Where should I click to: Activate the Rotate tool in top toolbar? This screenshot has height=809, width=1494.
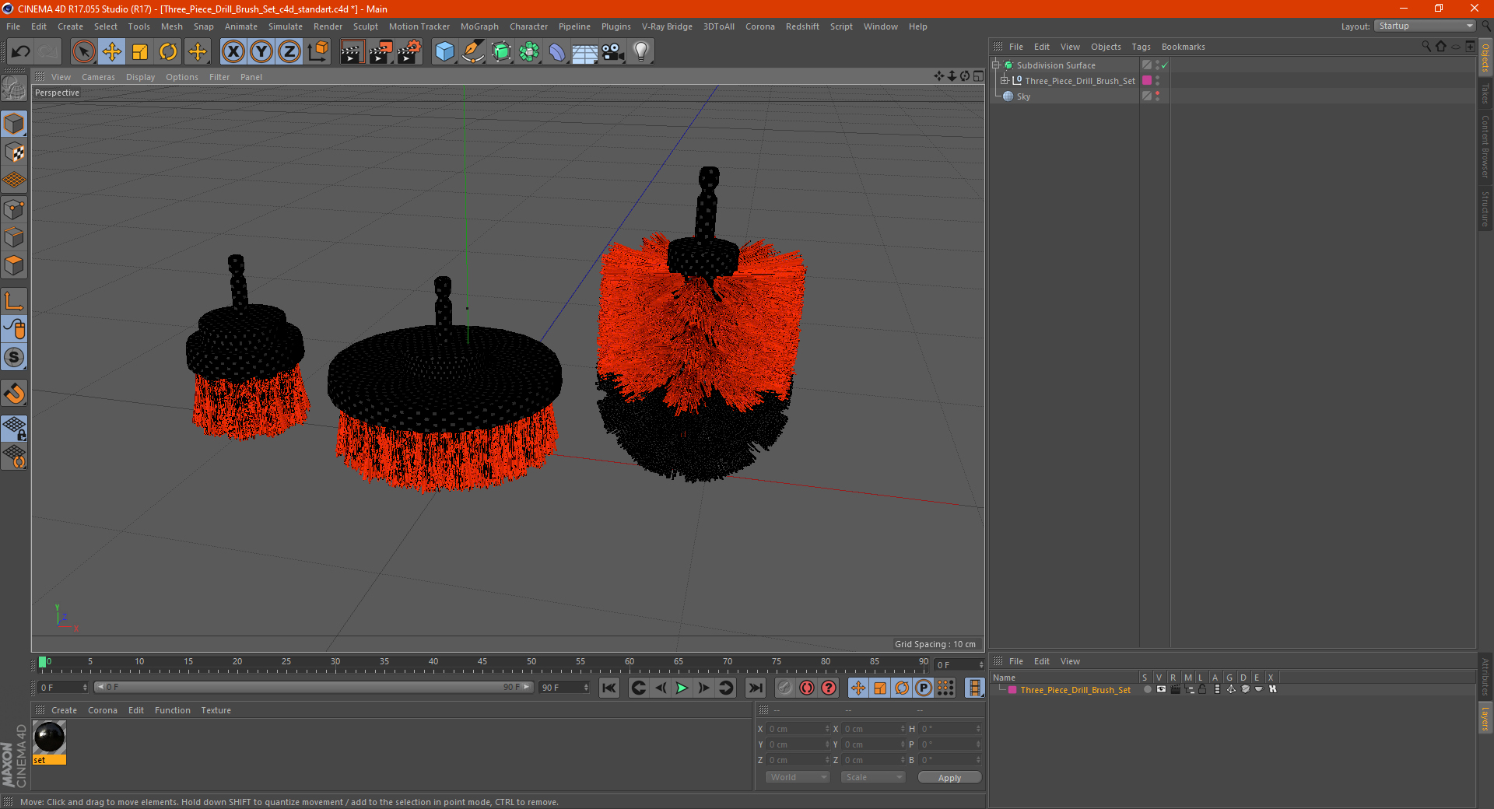(x=168, y=52)
